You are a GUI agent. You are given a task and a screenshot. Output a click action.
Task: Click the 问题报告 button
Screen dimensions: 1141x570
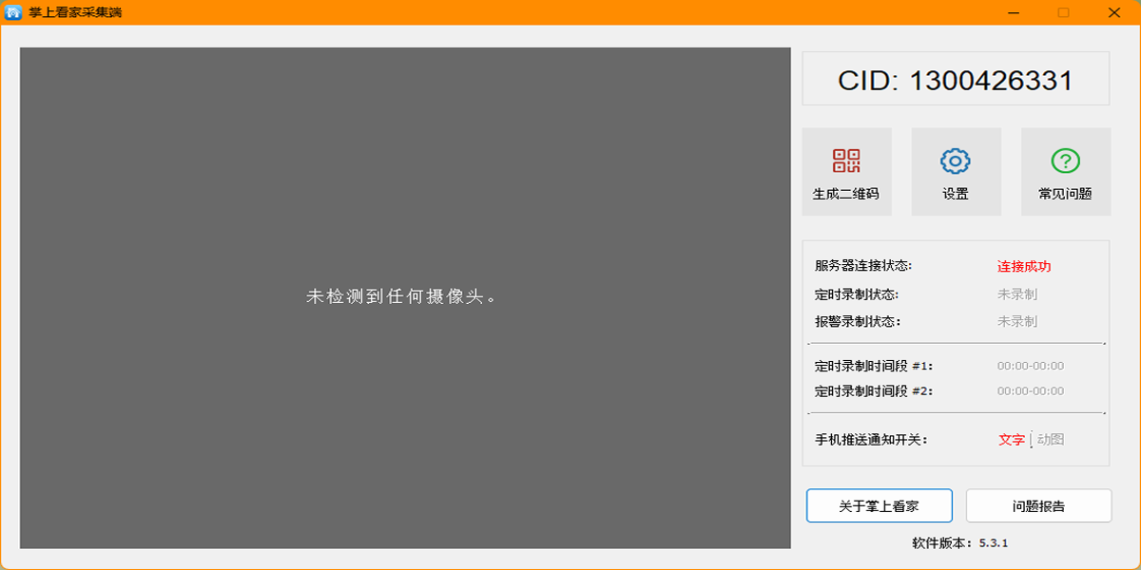(1038, 505)
